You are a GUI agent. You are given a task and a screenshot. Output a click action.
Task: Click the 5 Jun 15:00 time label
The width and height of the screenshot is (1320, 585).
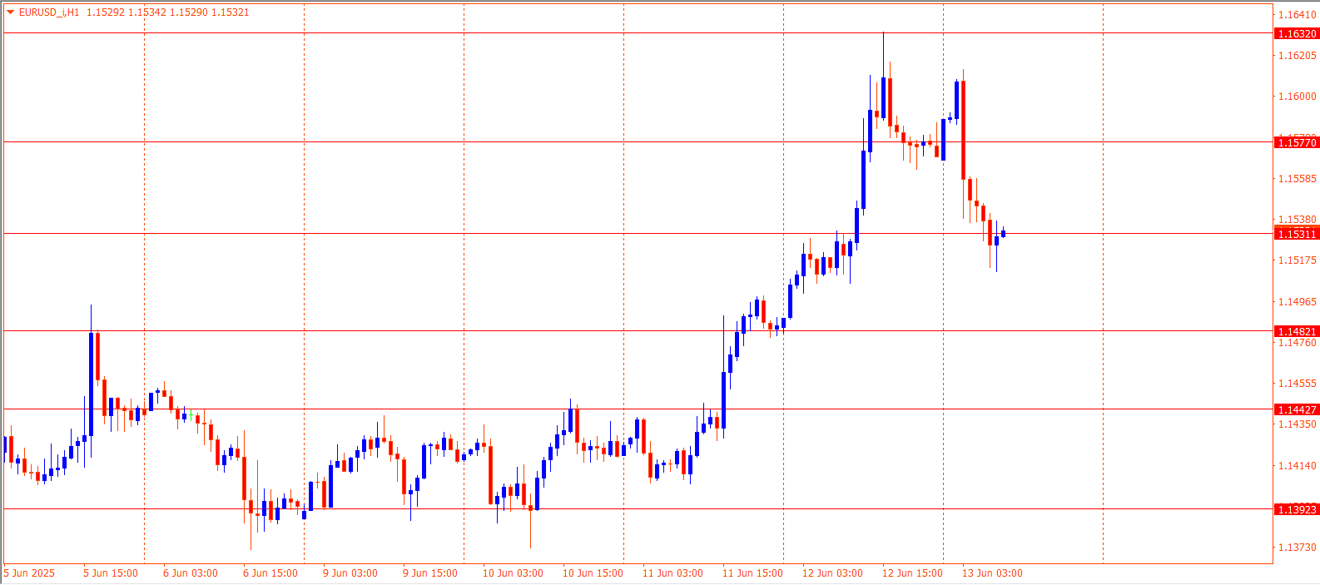[x=111, y=573]
